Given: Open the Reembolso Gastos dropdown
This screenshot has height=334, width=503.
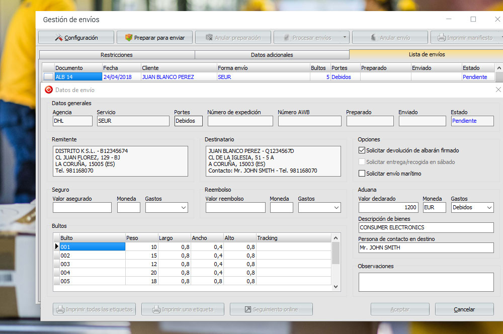Looking at the screenshot, I should point(336,207).
